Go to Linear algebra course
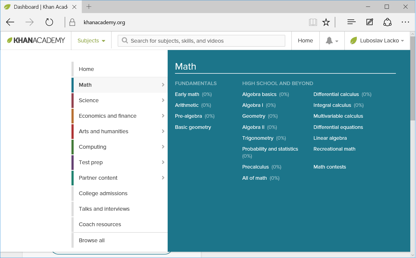This screenshot has width=416, height=258. pos(330,138)
